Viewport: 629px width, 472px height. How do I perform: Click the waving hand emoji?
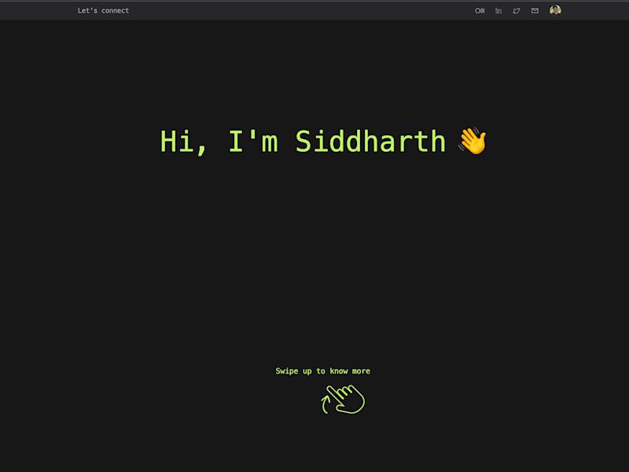pos(473,141)
